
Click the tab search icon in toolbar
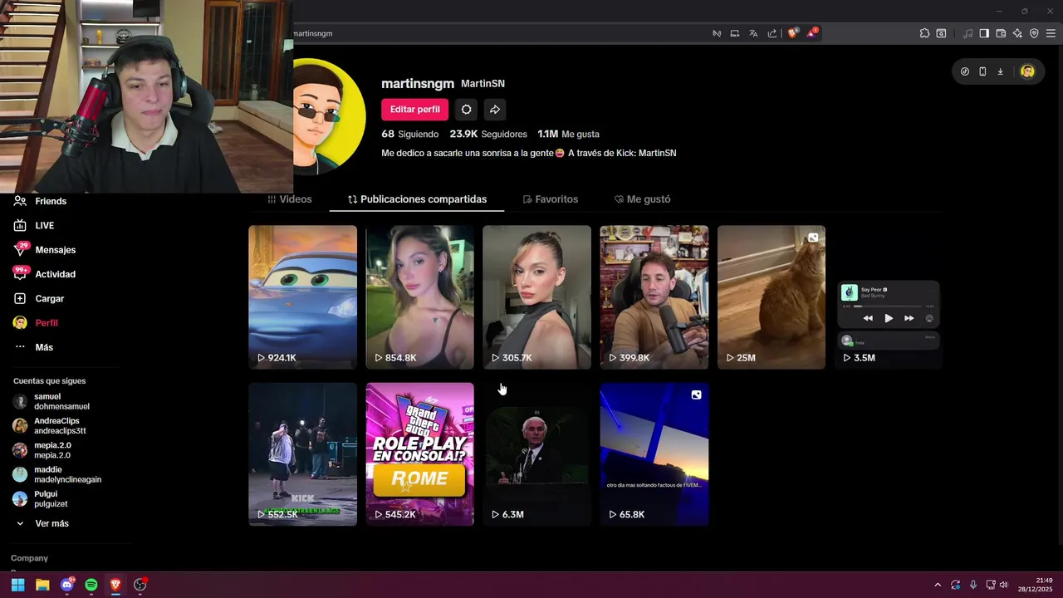point(941,33)
